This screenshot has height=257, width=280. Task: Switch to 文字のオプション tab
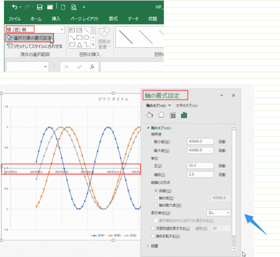point(187,106)
